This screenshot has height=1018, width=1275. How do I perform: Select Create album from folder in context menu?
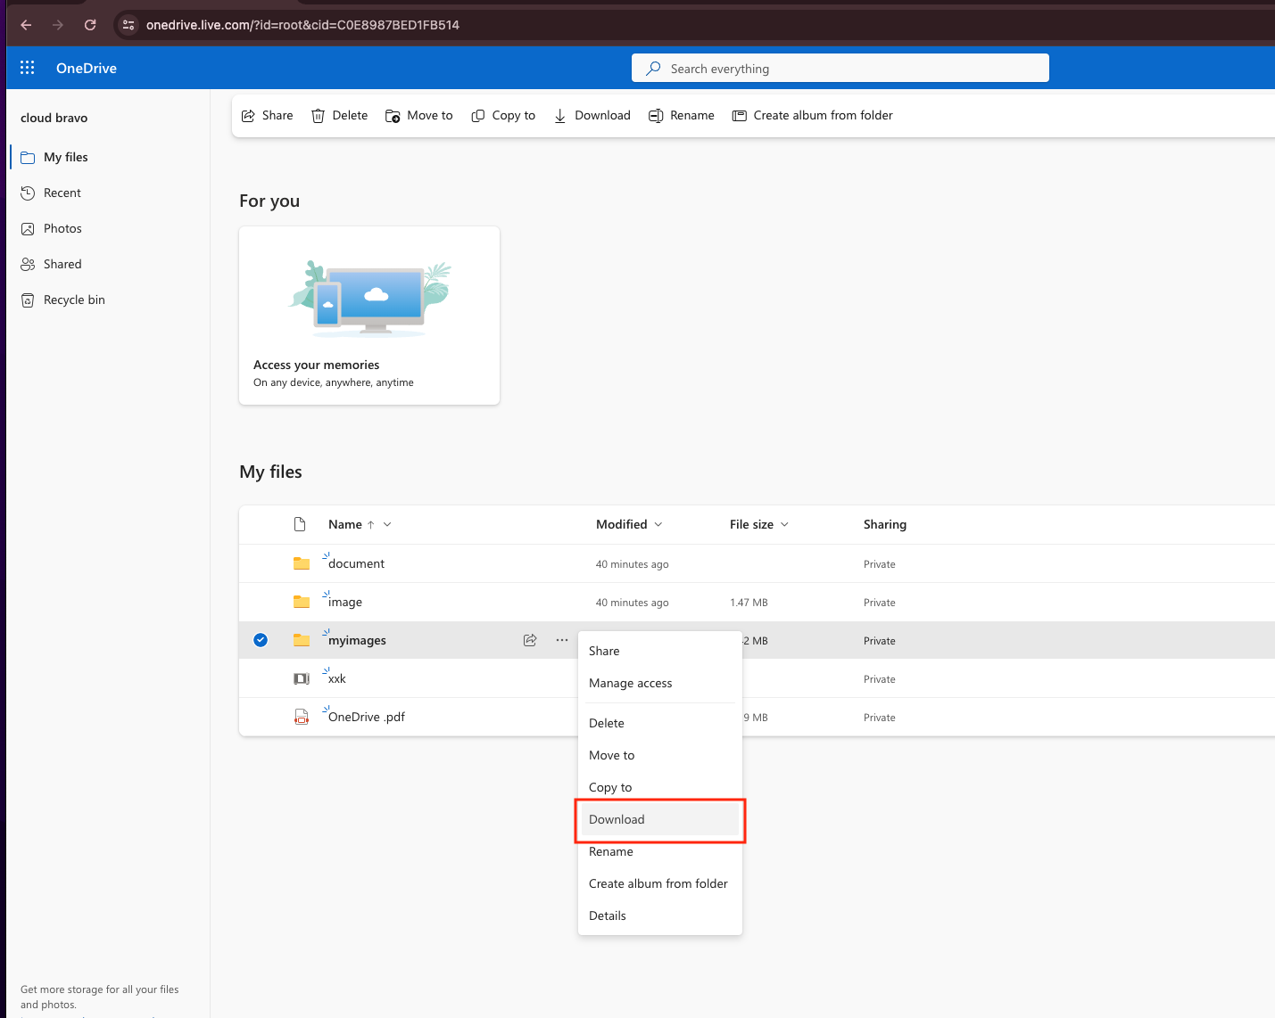pyautogui.click(x=660, y=883)
